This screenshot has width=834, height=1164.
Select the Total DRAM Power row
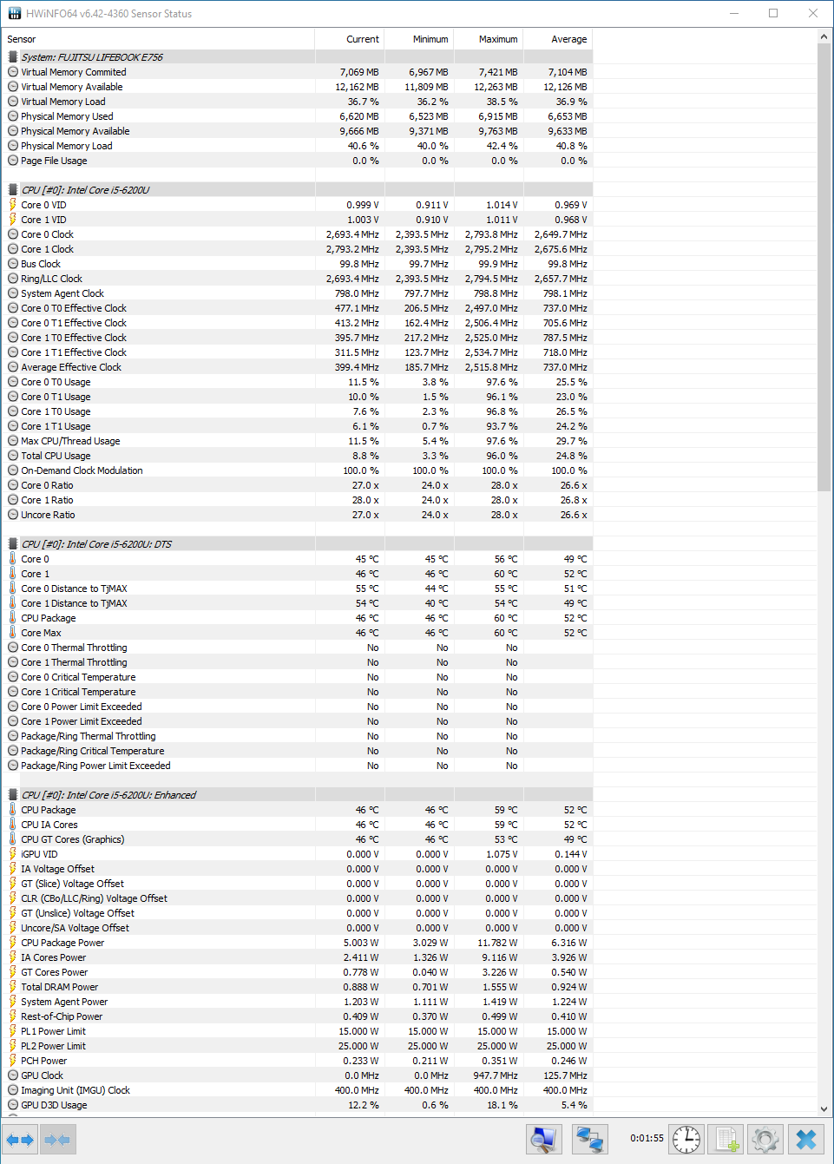click(x=297, y=987)
